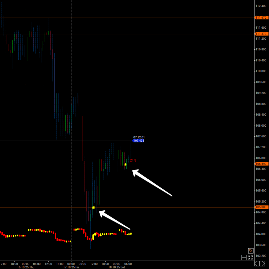Toggle the crosshair grid icon

[244, 257]
